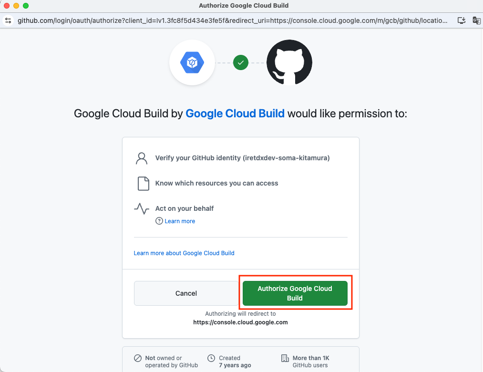This screenshot has height=372, width=483.
Task: Click the question mark icon near Learn more
Action: 159,221
